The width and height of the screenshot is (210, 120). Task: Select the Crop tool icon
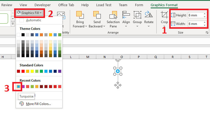click(164, 15)
